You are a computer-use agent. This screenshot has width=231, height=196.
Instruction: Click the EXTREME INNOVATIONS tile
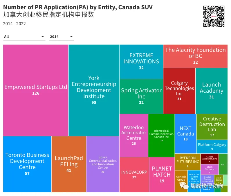tap(141, 62)
